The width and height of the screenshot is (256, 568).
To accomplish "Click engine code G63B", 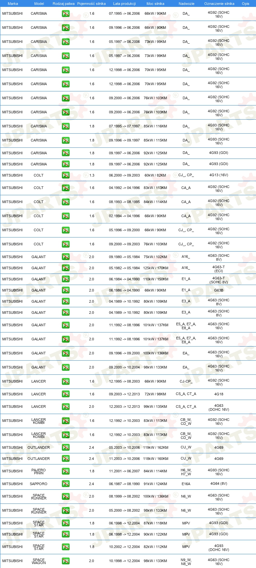I will (x=219, y=290).
